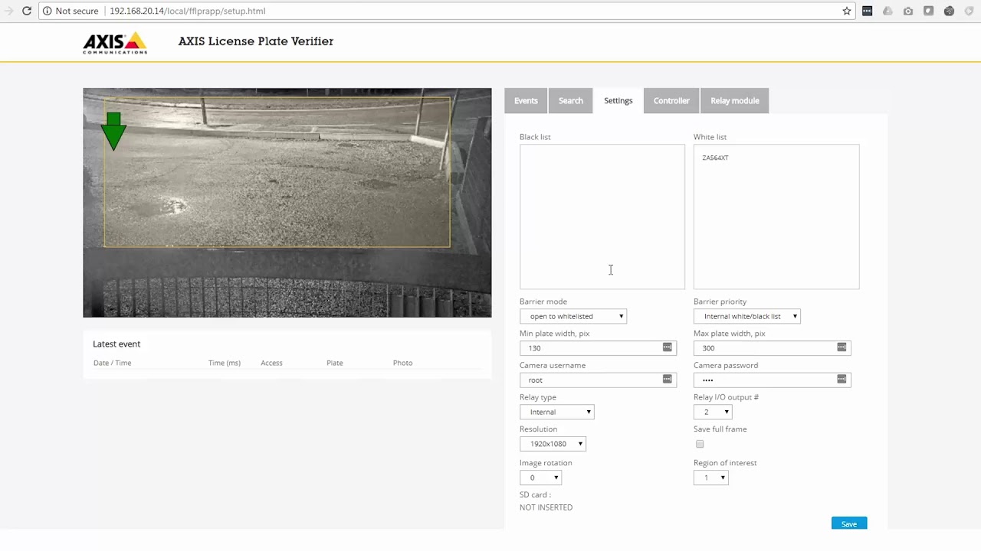
Task: Expand the Relay I/O output number dropdown
Action: pyautogui.click(x=713, y=412)
